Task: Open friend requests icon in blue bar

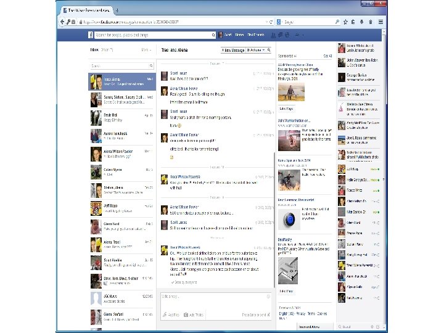Action: 273,35
